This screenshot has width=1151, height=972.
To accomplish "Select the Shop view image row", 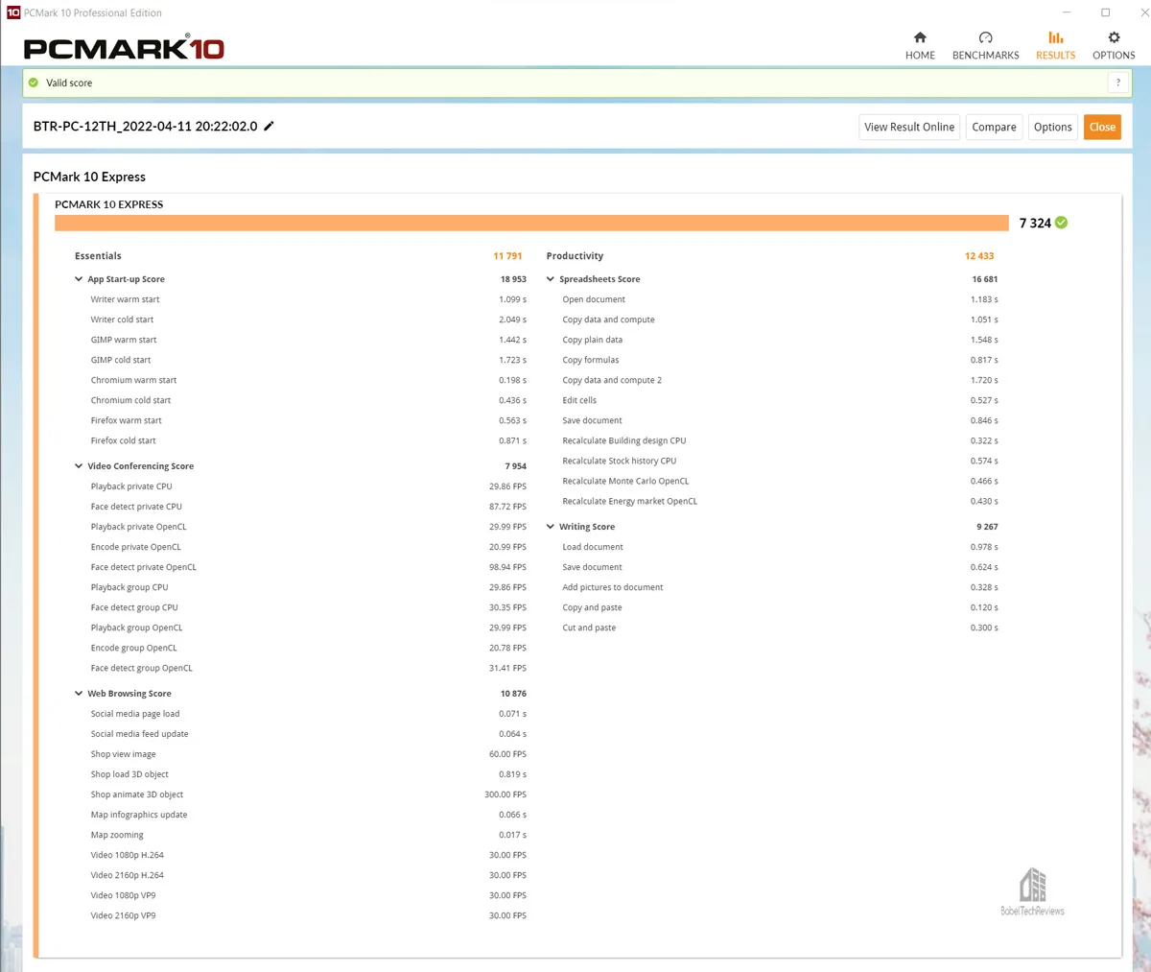I will [x=308, y=754].
